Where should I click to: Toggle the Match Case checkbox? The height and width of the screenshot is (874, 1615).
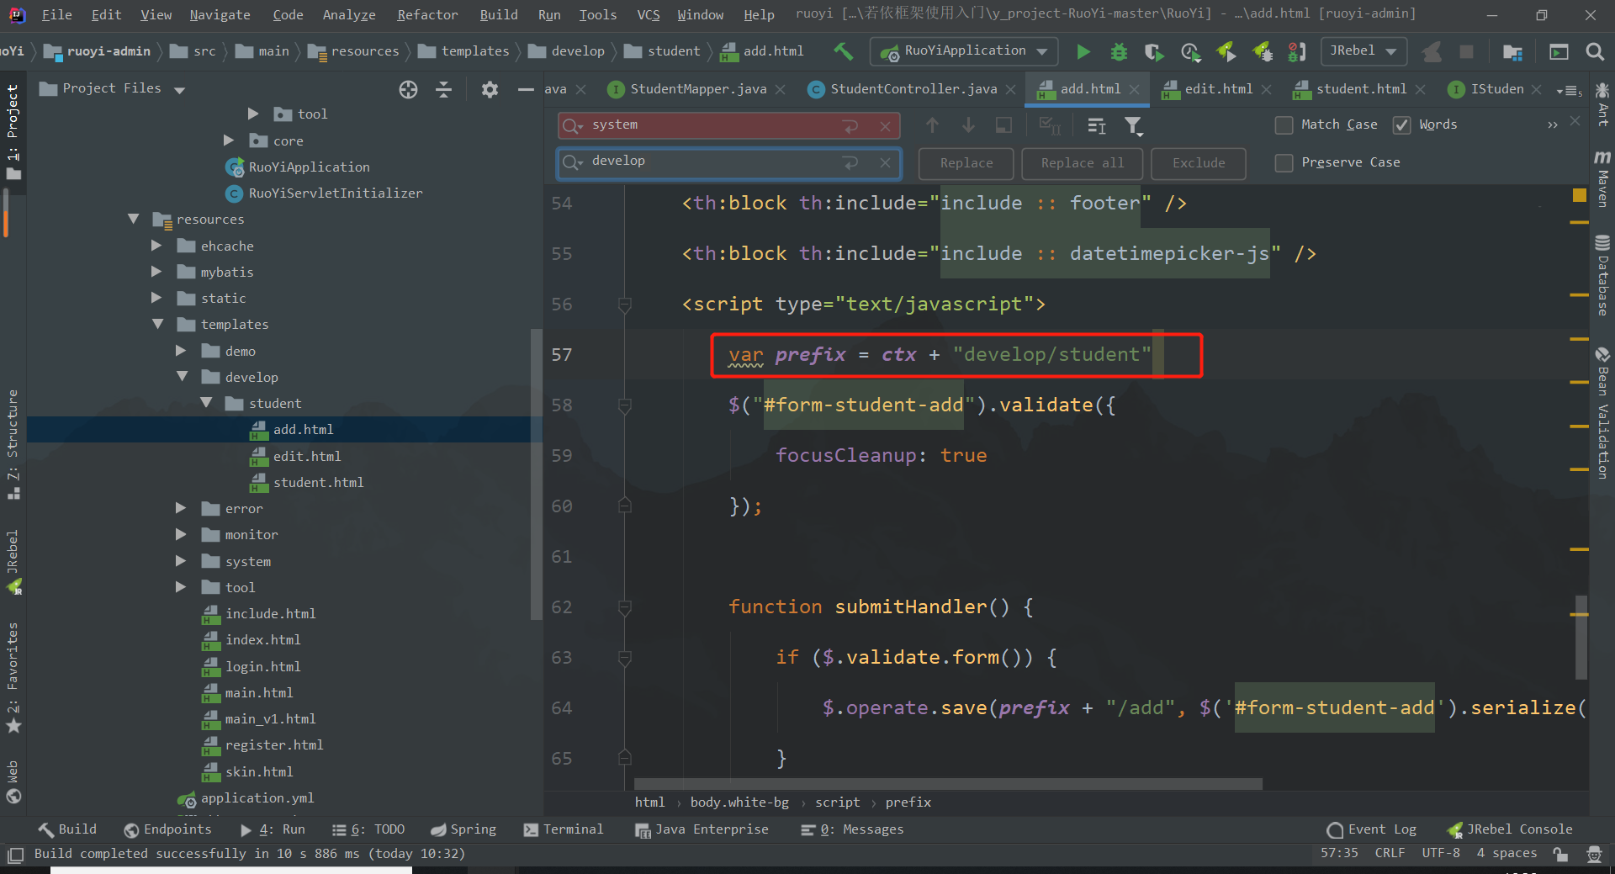(1284, 125)
